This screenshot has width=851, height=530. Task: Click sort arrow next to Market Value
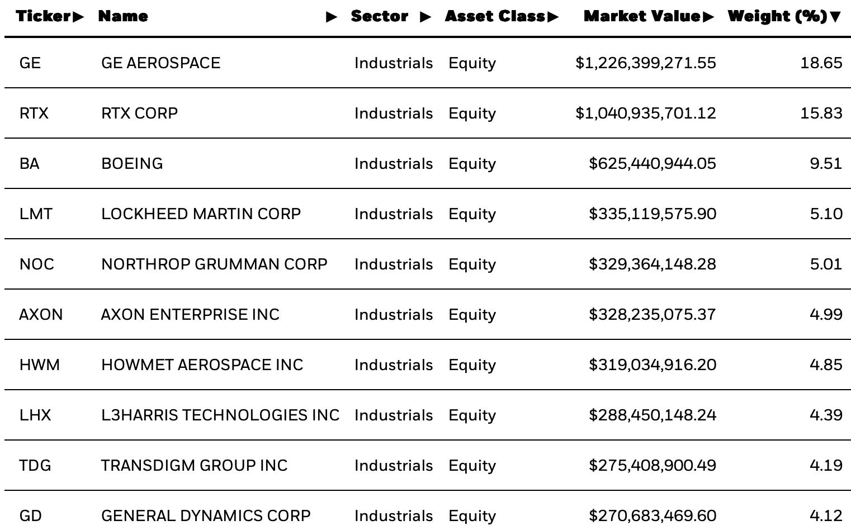coord(708,17)
